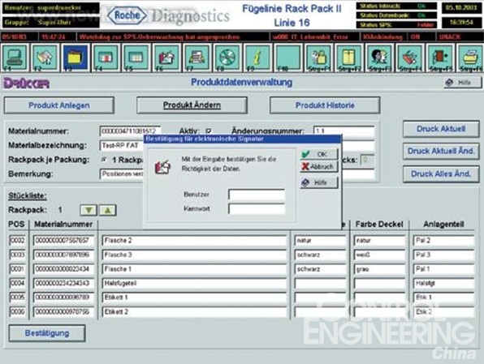Click the F1 computer icon in toolbar
Viewport: 484px width, 364px height.
(x=15, y=58)
